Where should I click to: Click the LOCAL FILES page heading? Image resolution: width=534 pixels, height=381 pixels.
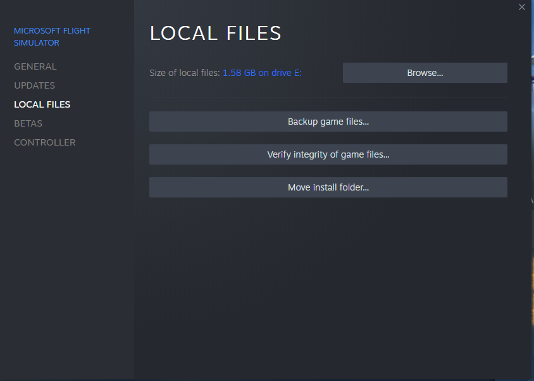tap(216, 33)
